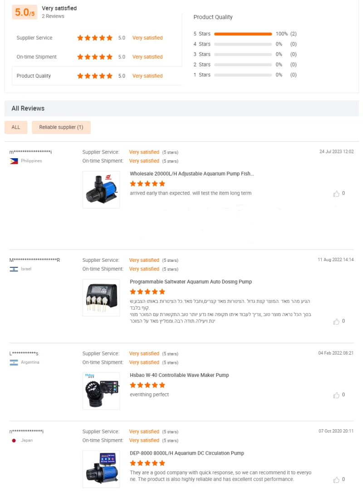Click thumbs-up on the Japan review
Image resolution: width=363 pixels, height=491 pixels.
pos(336,480)
